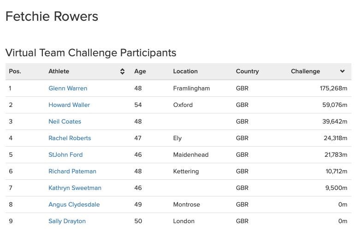Open Richard Pateman's profile
Image resolution: width=362 pixels, height=231 pixels.
click(x=72, y=172)
